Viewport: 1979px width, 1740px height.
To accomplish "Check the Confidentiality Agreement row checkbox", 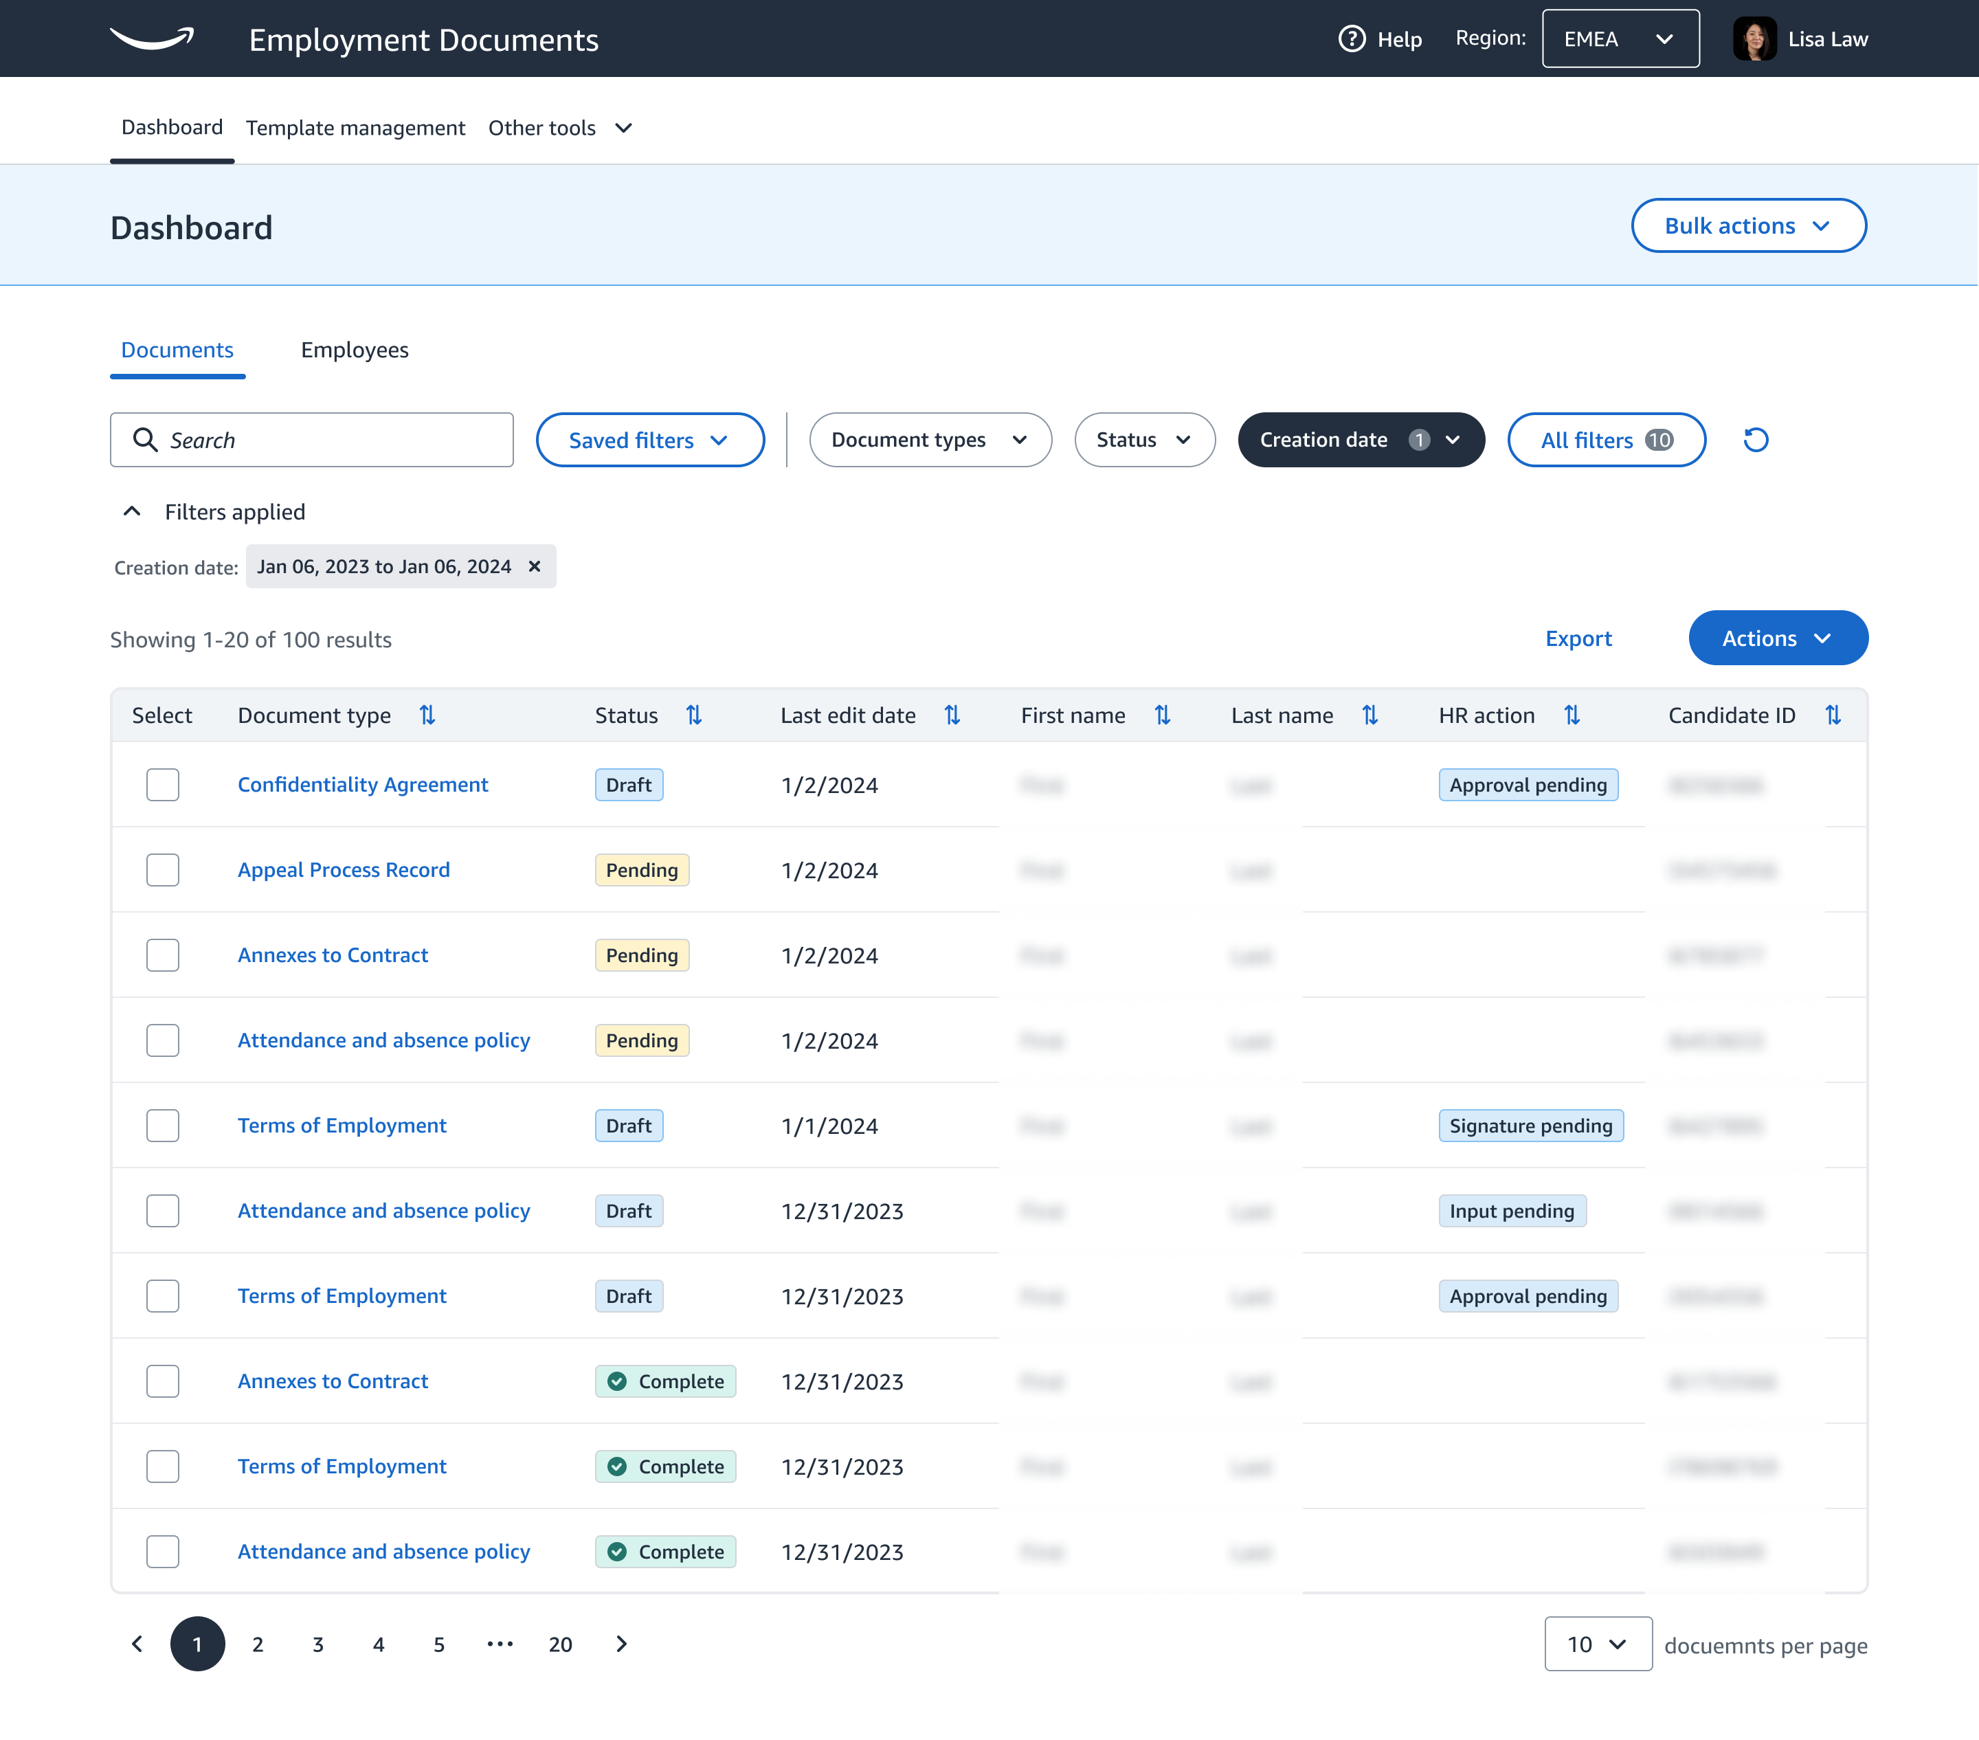I will click(x=163, y=785).
